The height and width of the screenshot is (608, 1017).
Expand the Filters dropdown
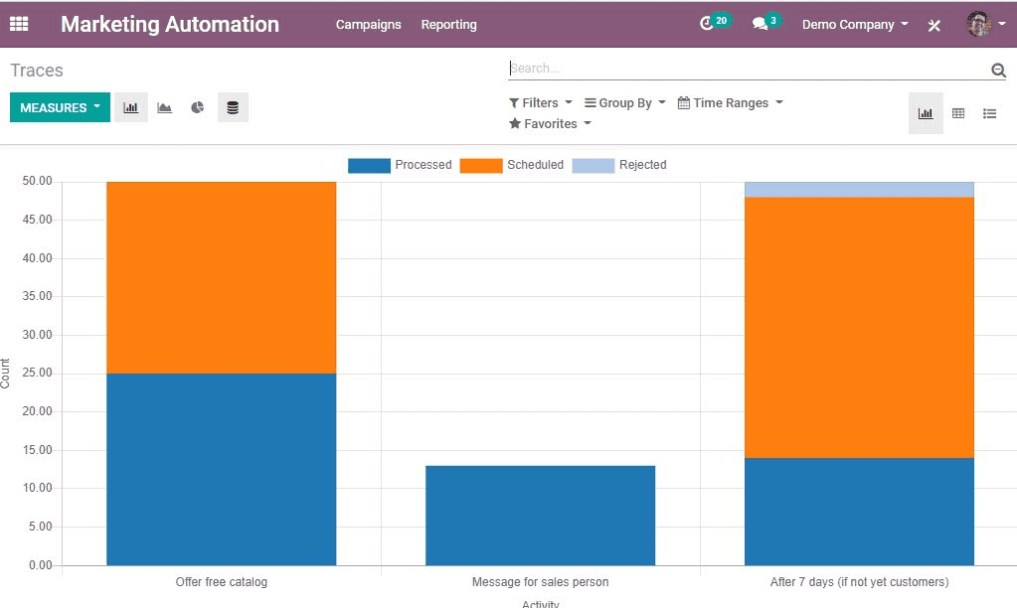pos(540,103)
